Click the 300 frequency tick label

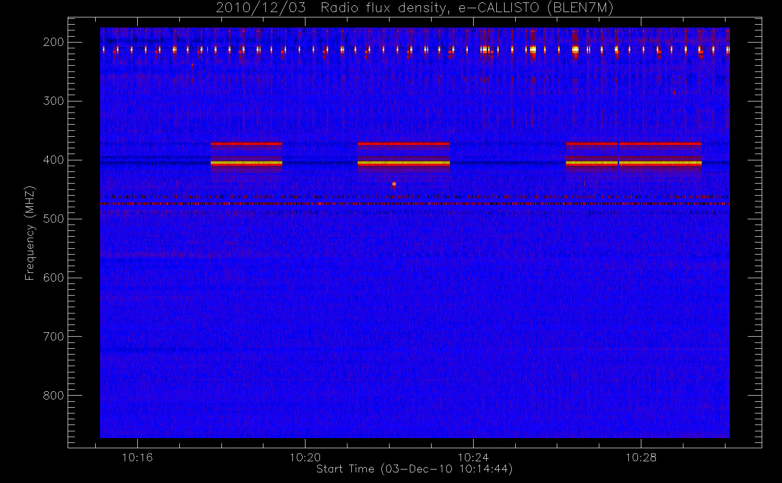point(54,101)
